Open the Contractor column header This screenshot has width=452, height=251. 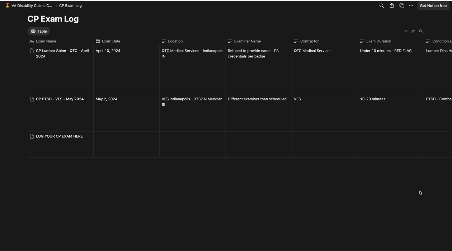pos(324,41)
